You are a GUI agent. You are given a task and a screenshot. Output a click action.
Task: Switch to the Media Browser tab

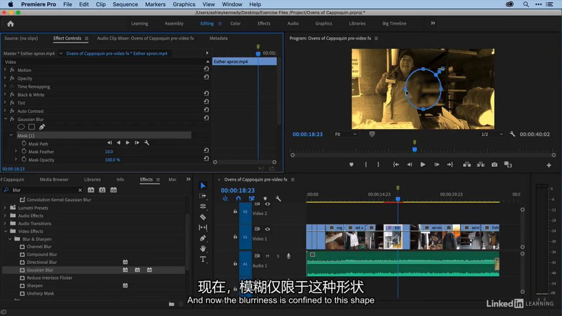54,179
